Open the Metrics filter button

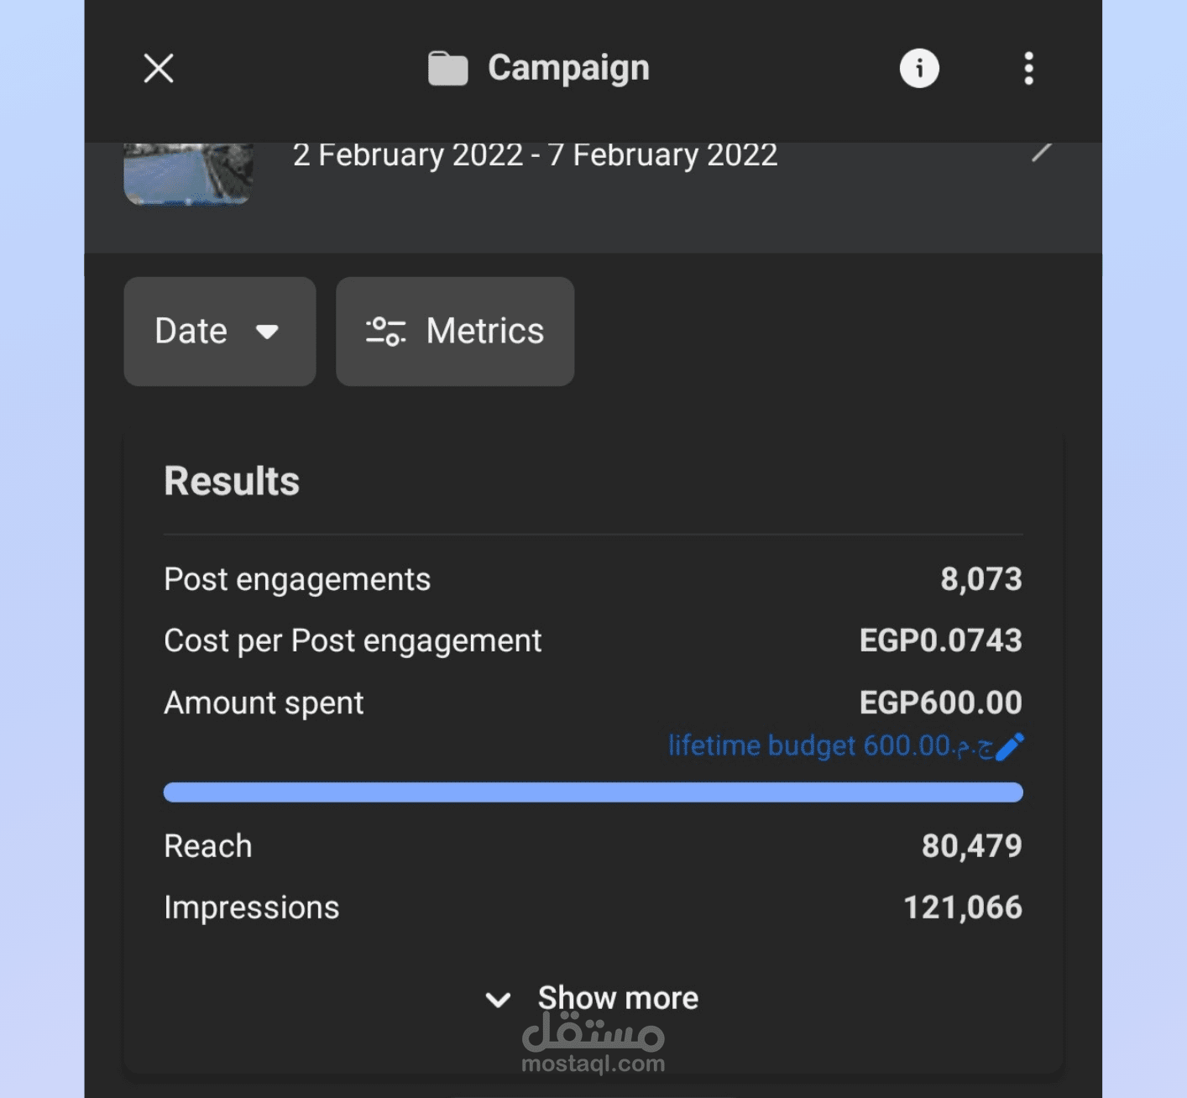(455, 332)
